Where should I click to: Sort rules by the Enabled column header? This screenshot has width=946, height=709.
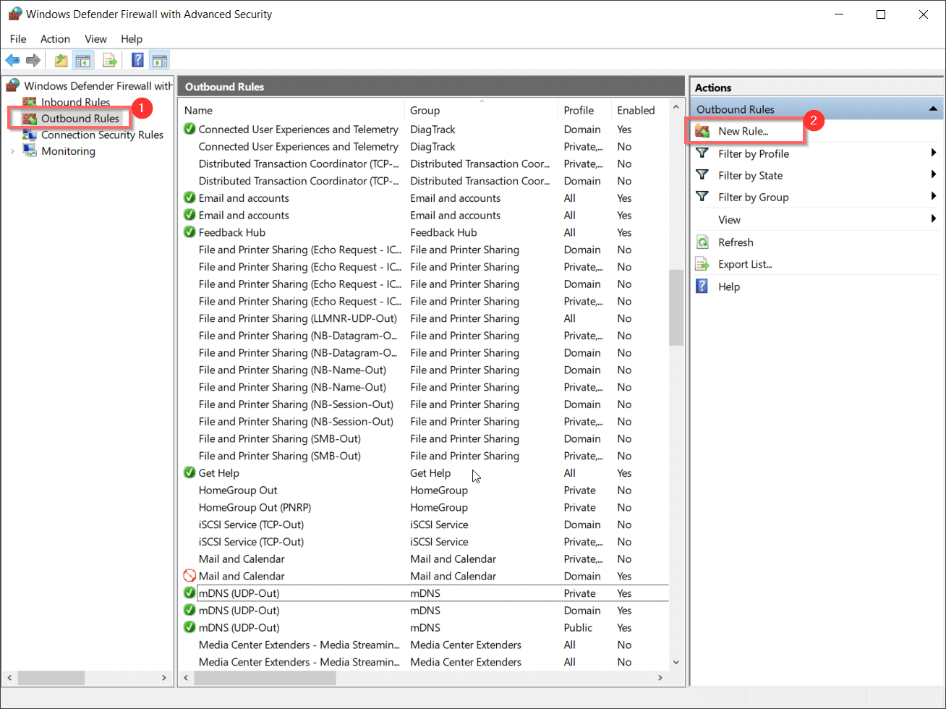pos(636,110)
